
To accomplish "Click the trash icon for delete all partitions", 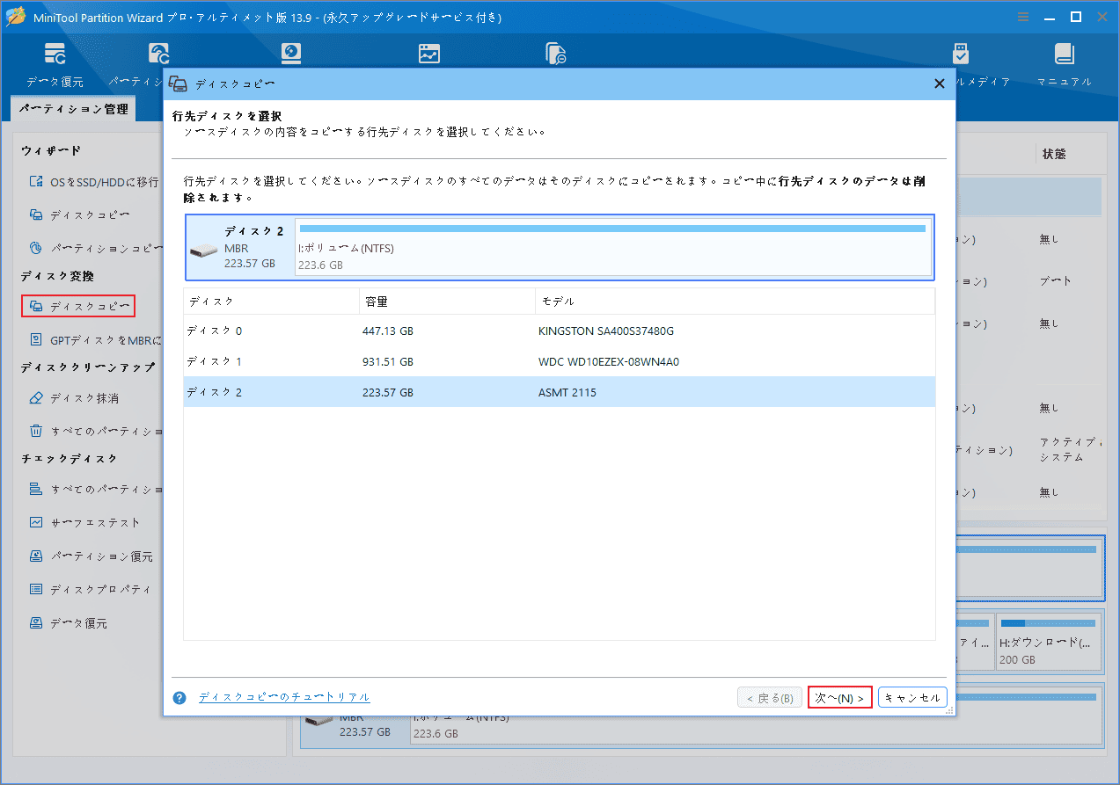I will [x=36, y=431].
